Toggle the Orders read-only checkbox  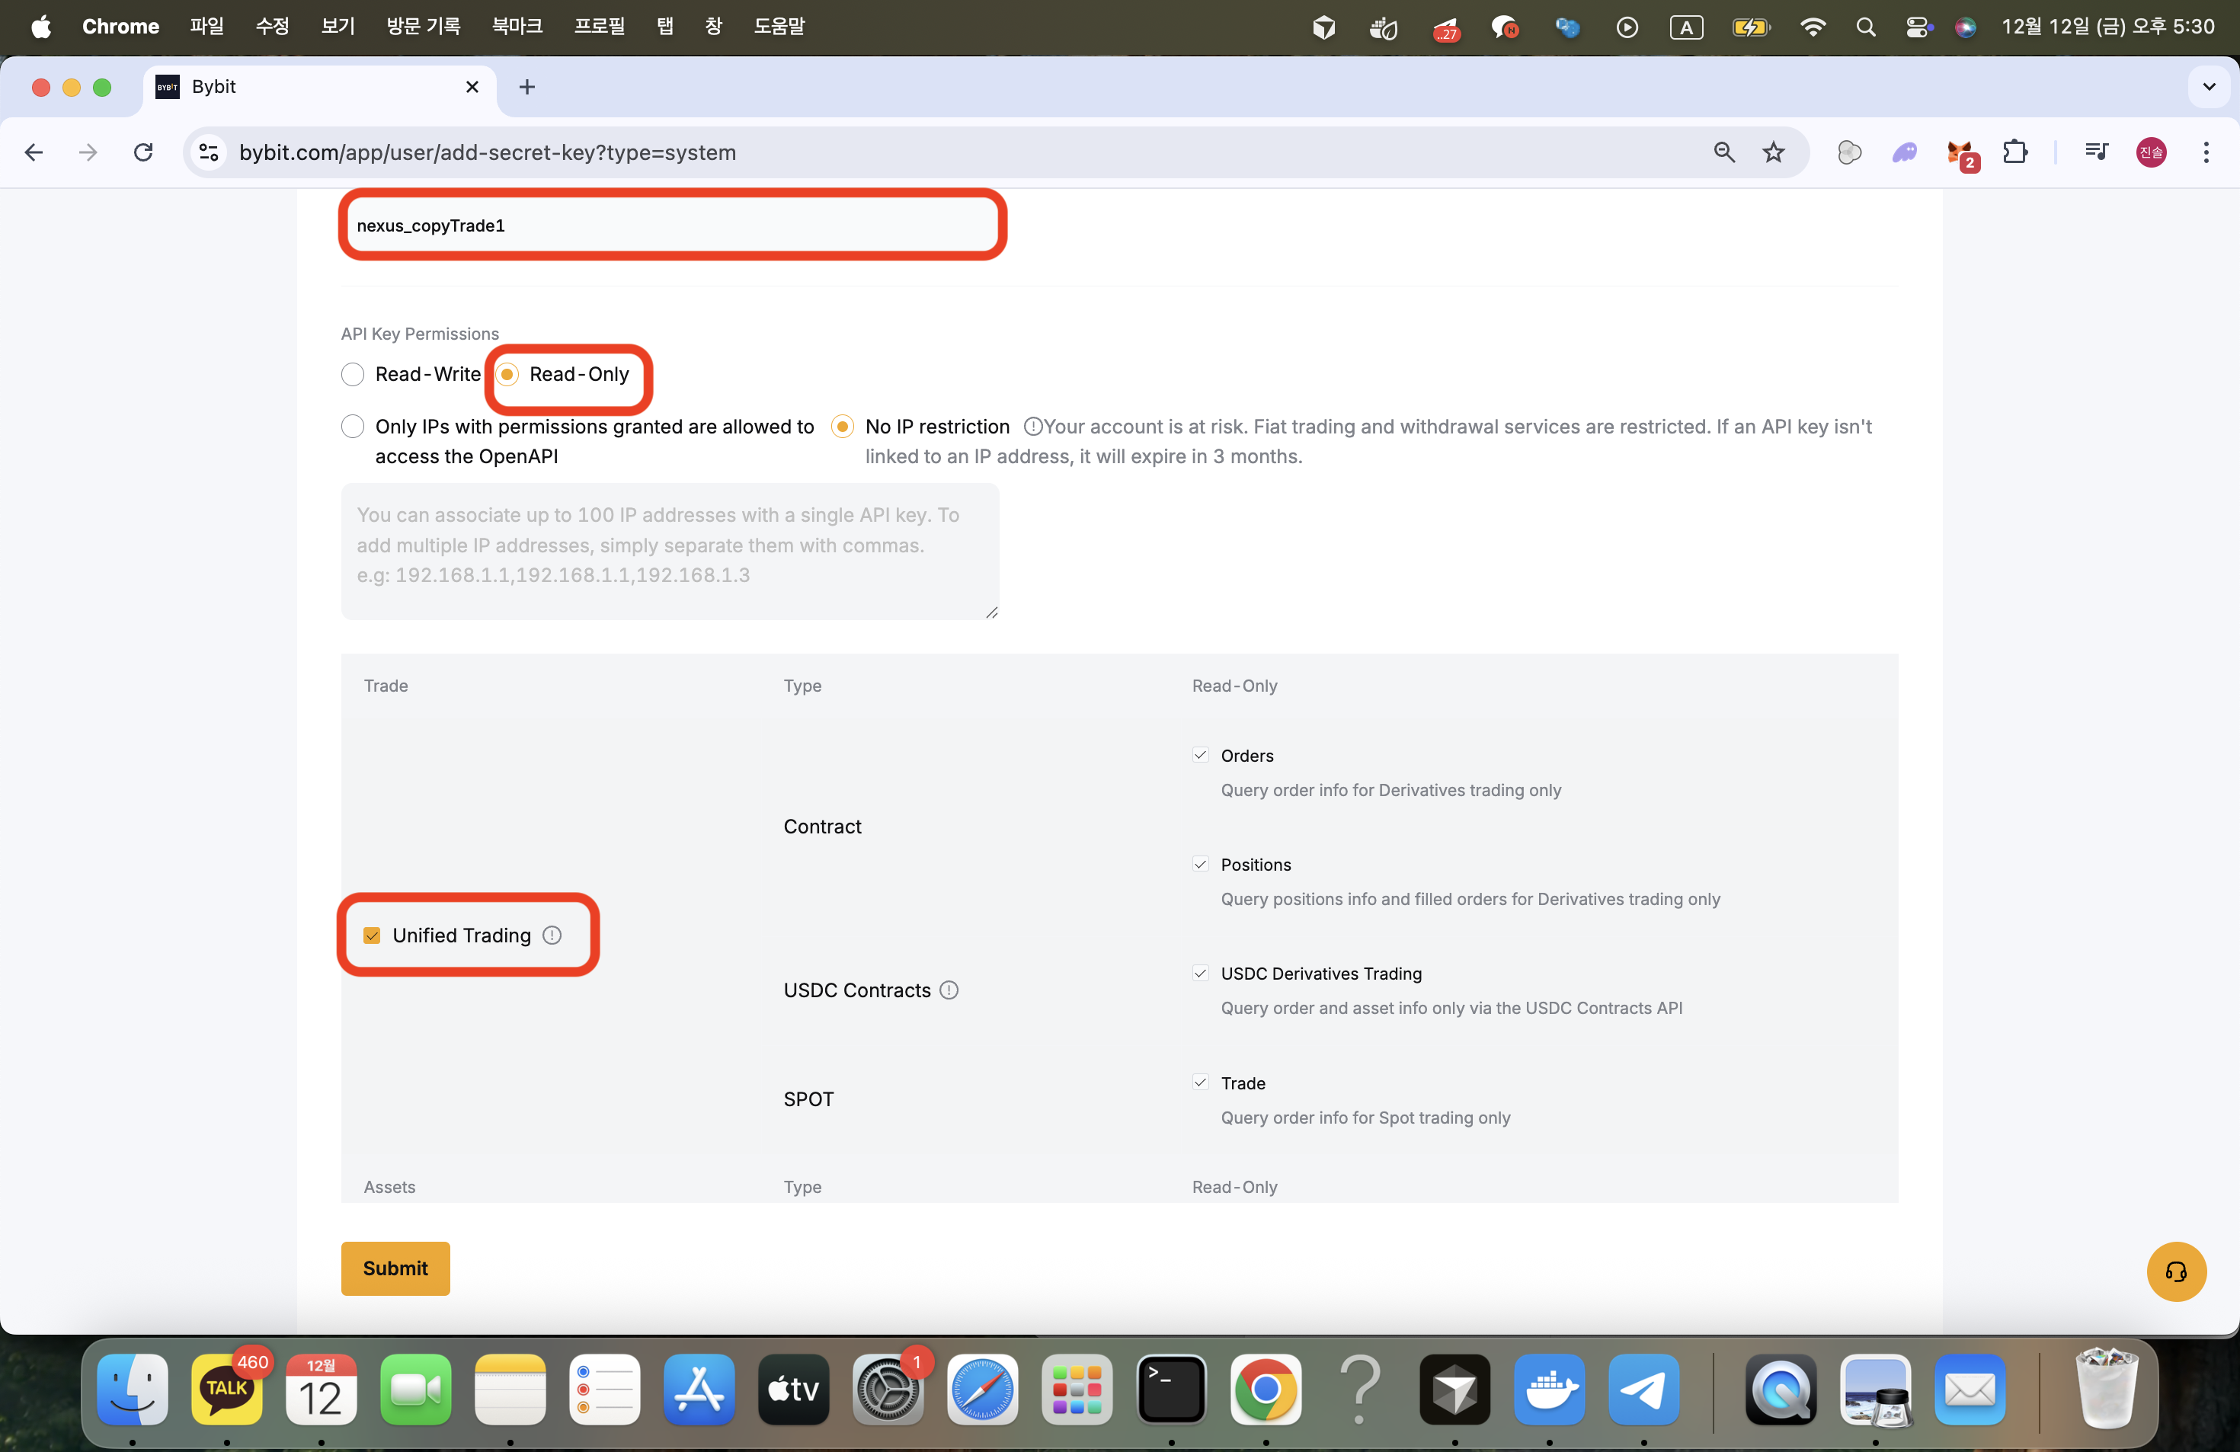point(1201,755)
